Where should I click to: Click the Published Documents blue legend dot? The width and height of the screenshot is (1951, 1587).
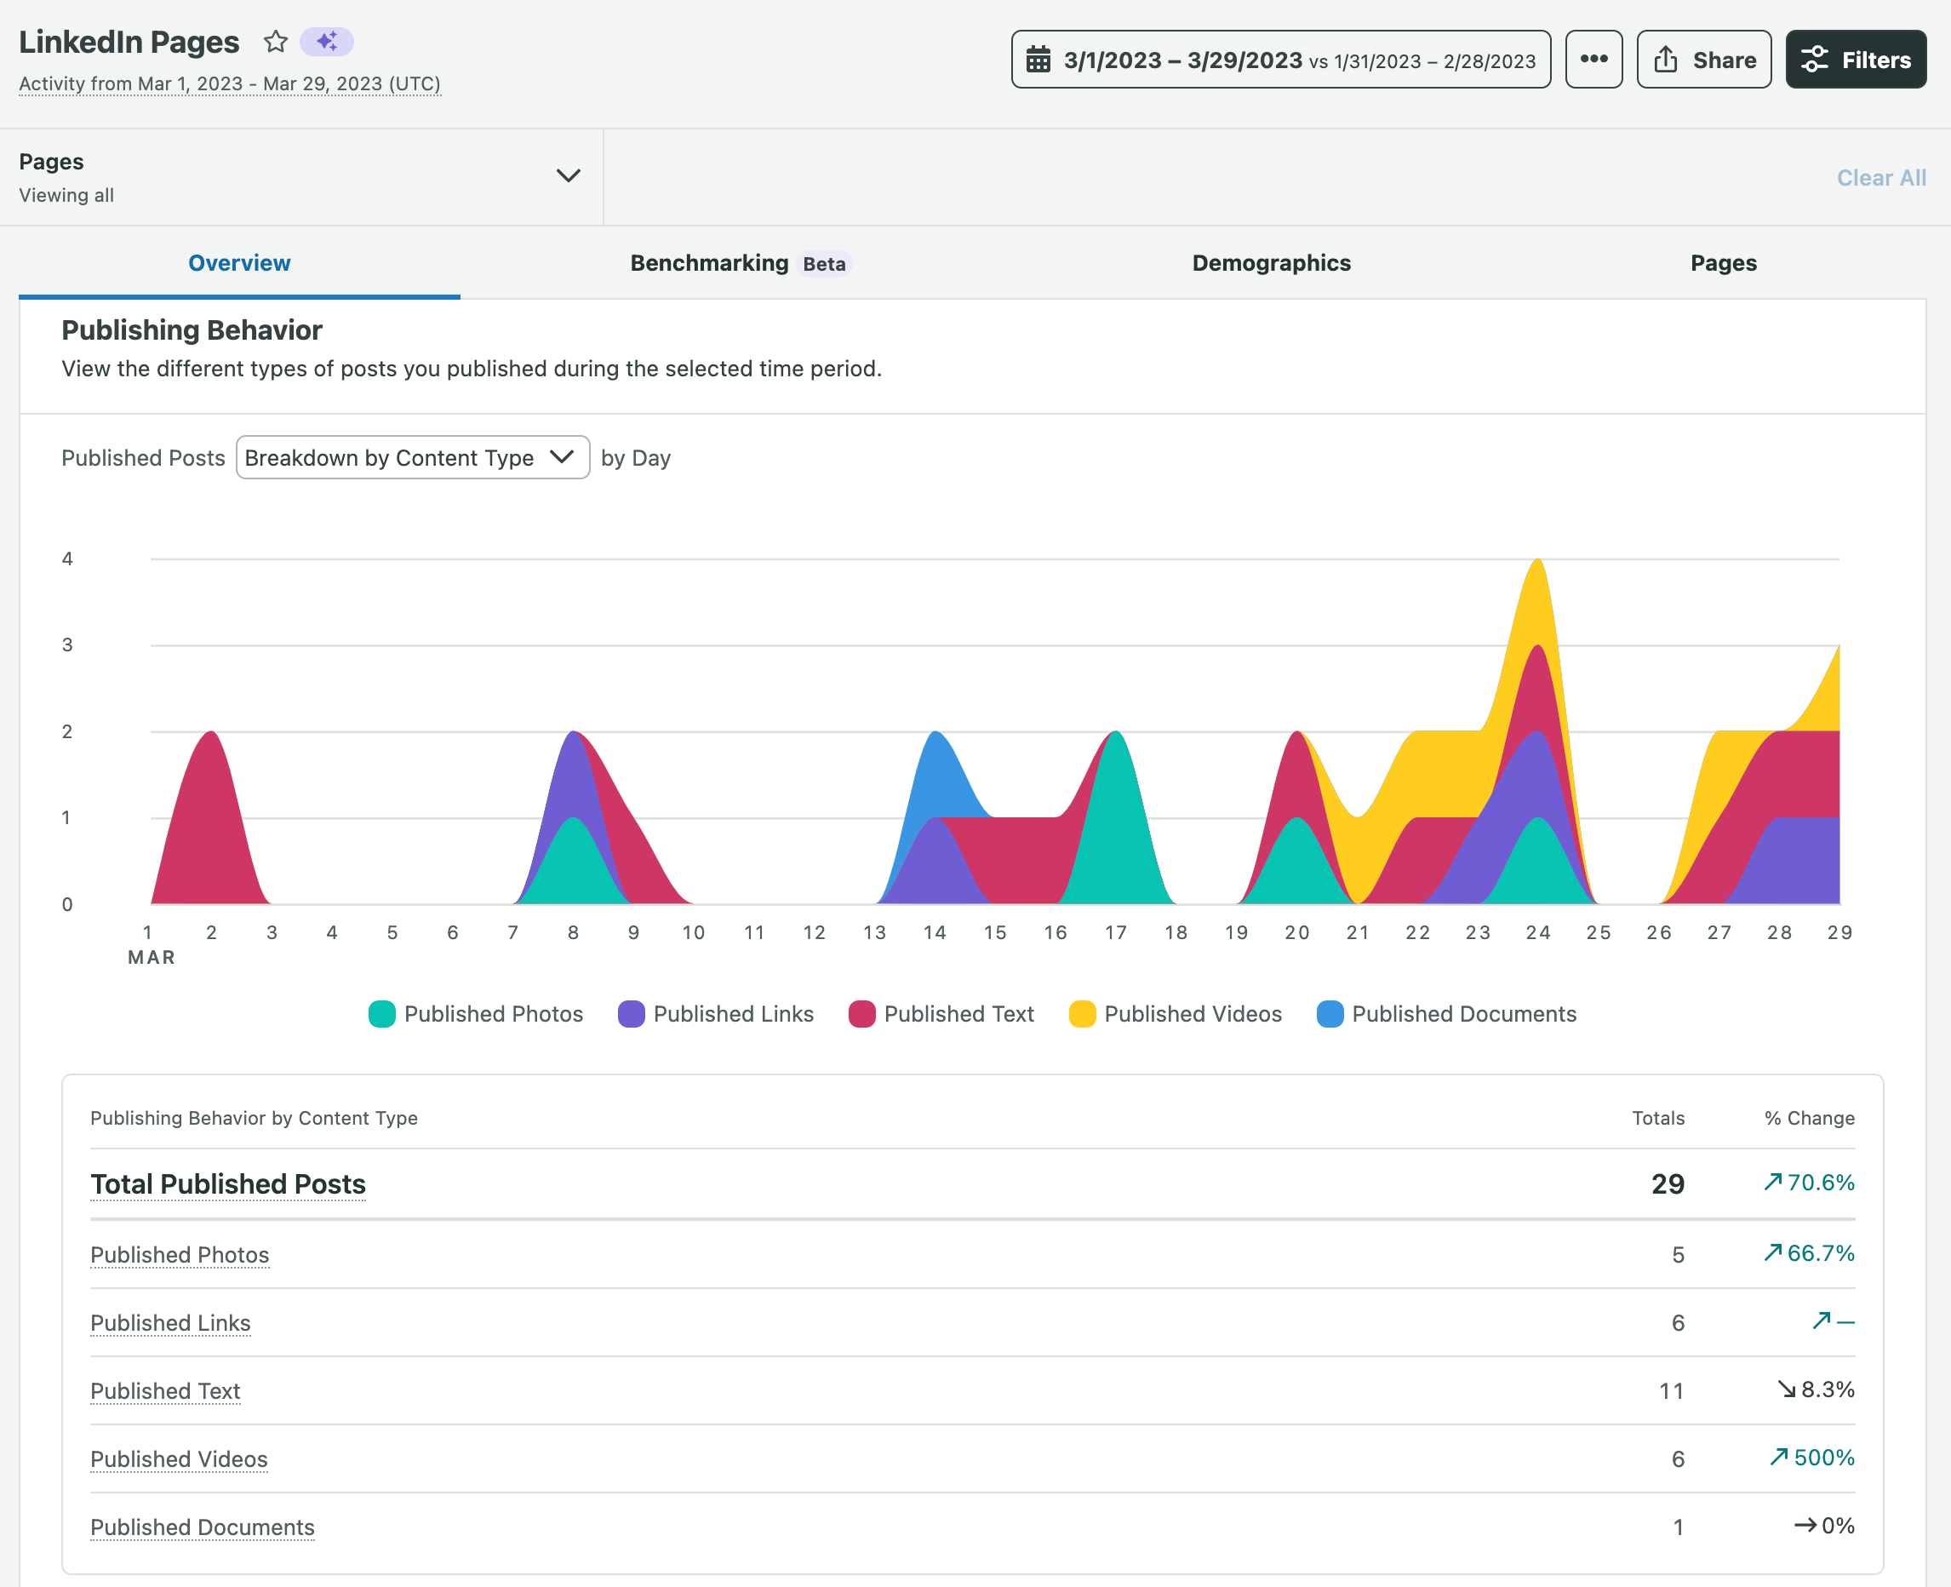(1330, 1014)
